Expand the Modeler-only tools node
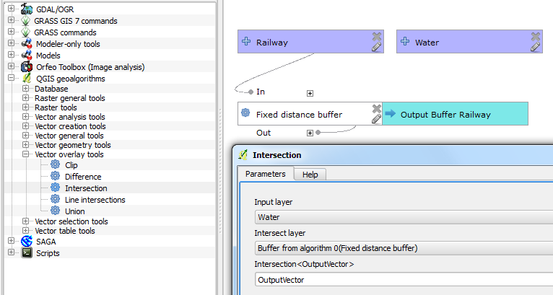The height and width of the screenshot is (295, 553). click(12, 43)
